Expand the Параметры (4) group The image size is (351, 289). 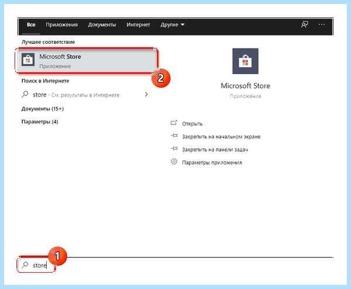[x=40, y=121]
